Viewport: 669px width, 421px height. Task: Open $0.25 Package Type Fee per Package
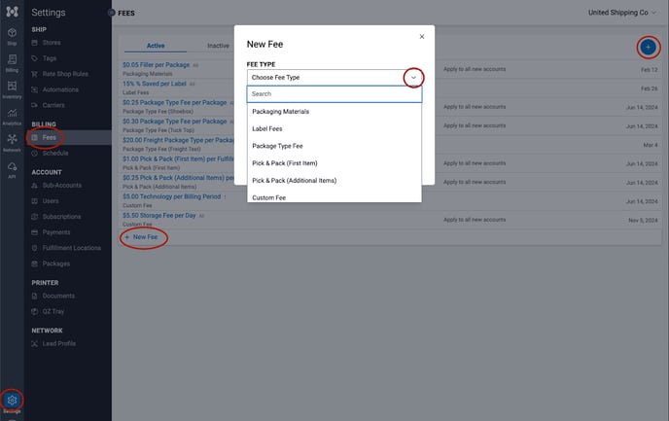(174, 102)
